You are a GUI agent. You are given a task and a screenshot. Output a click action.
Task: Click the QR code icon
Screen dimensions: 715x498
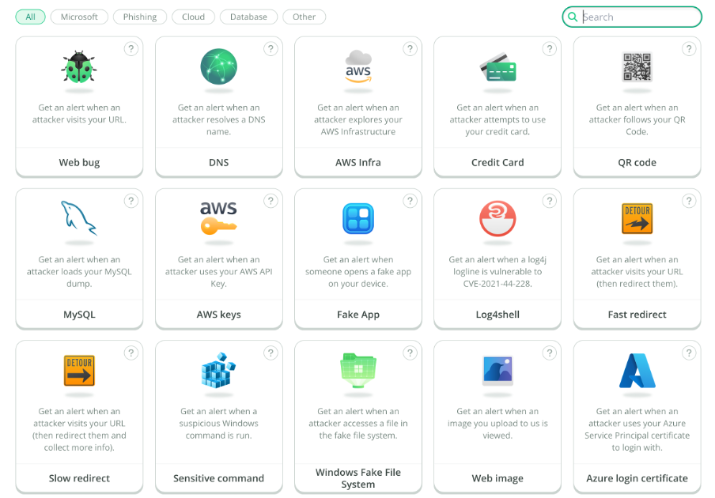point(637,67)
